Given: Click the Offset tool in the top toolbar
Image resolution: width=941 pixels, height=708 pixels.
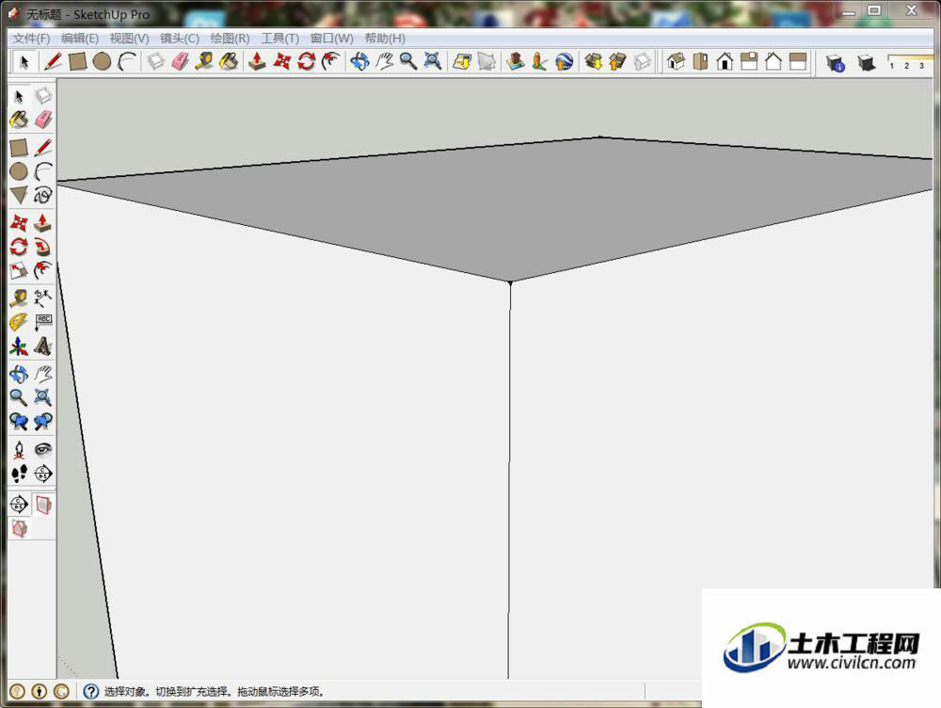Looking at the screenshot, I should (330, 61).
